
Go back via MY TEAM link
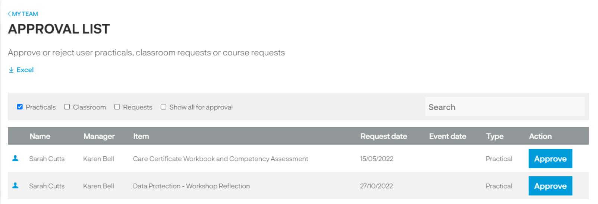[x=25, y=14]
